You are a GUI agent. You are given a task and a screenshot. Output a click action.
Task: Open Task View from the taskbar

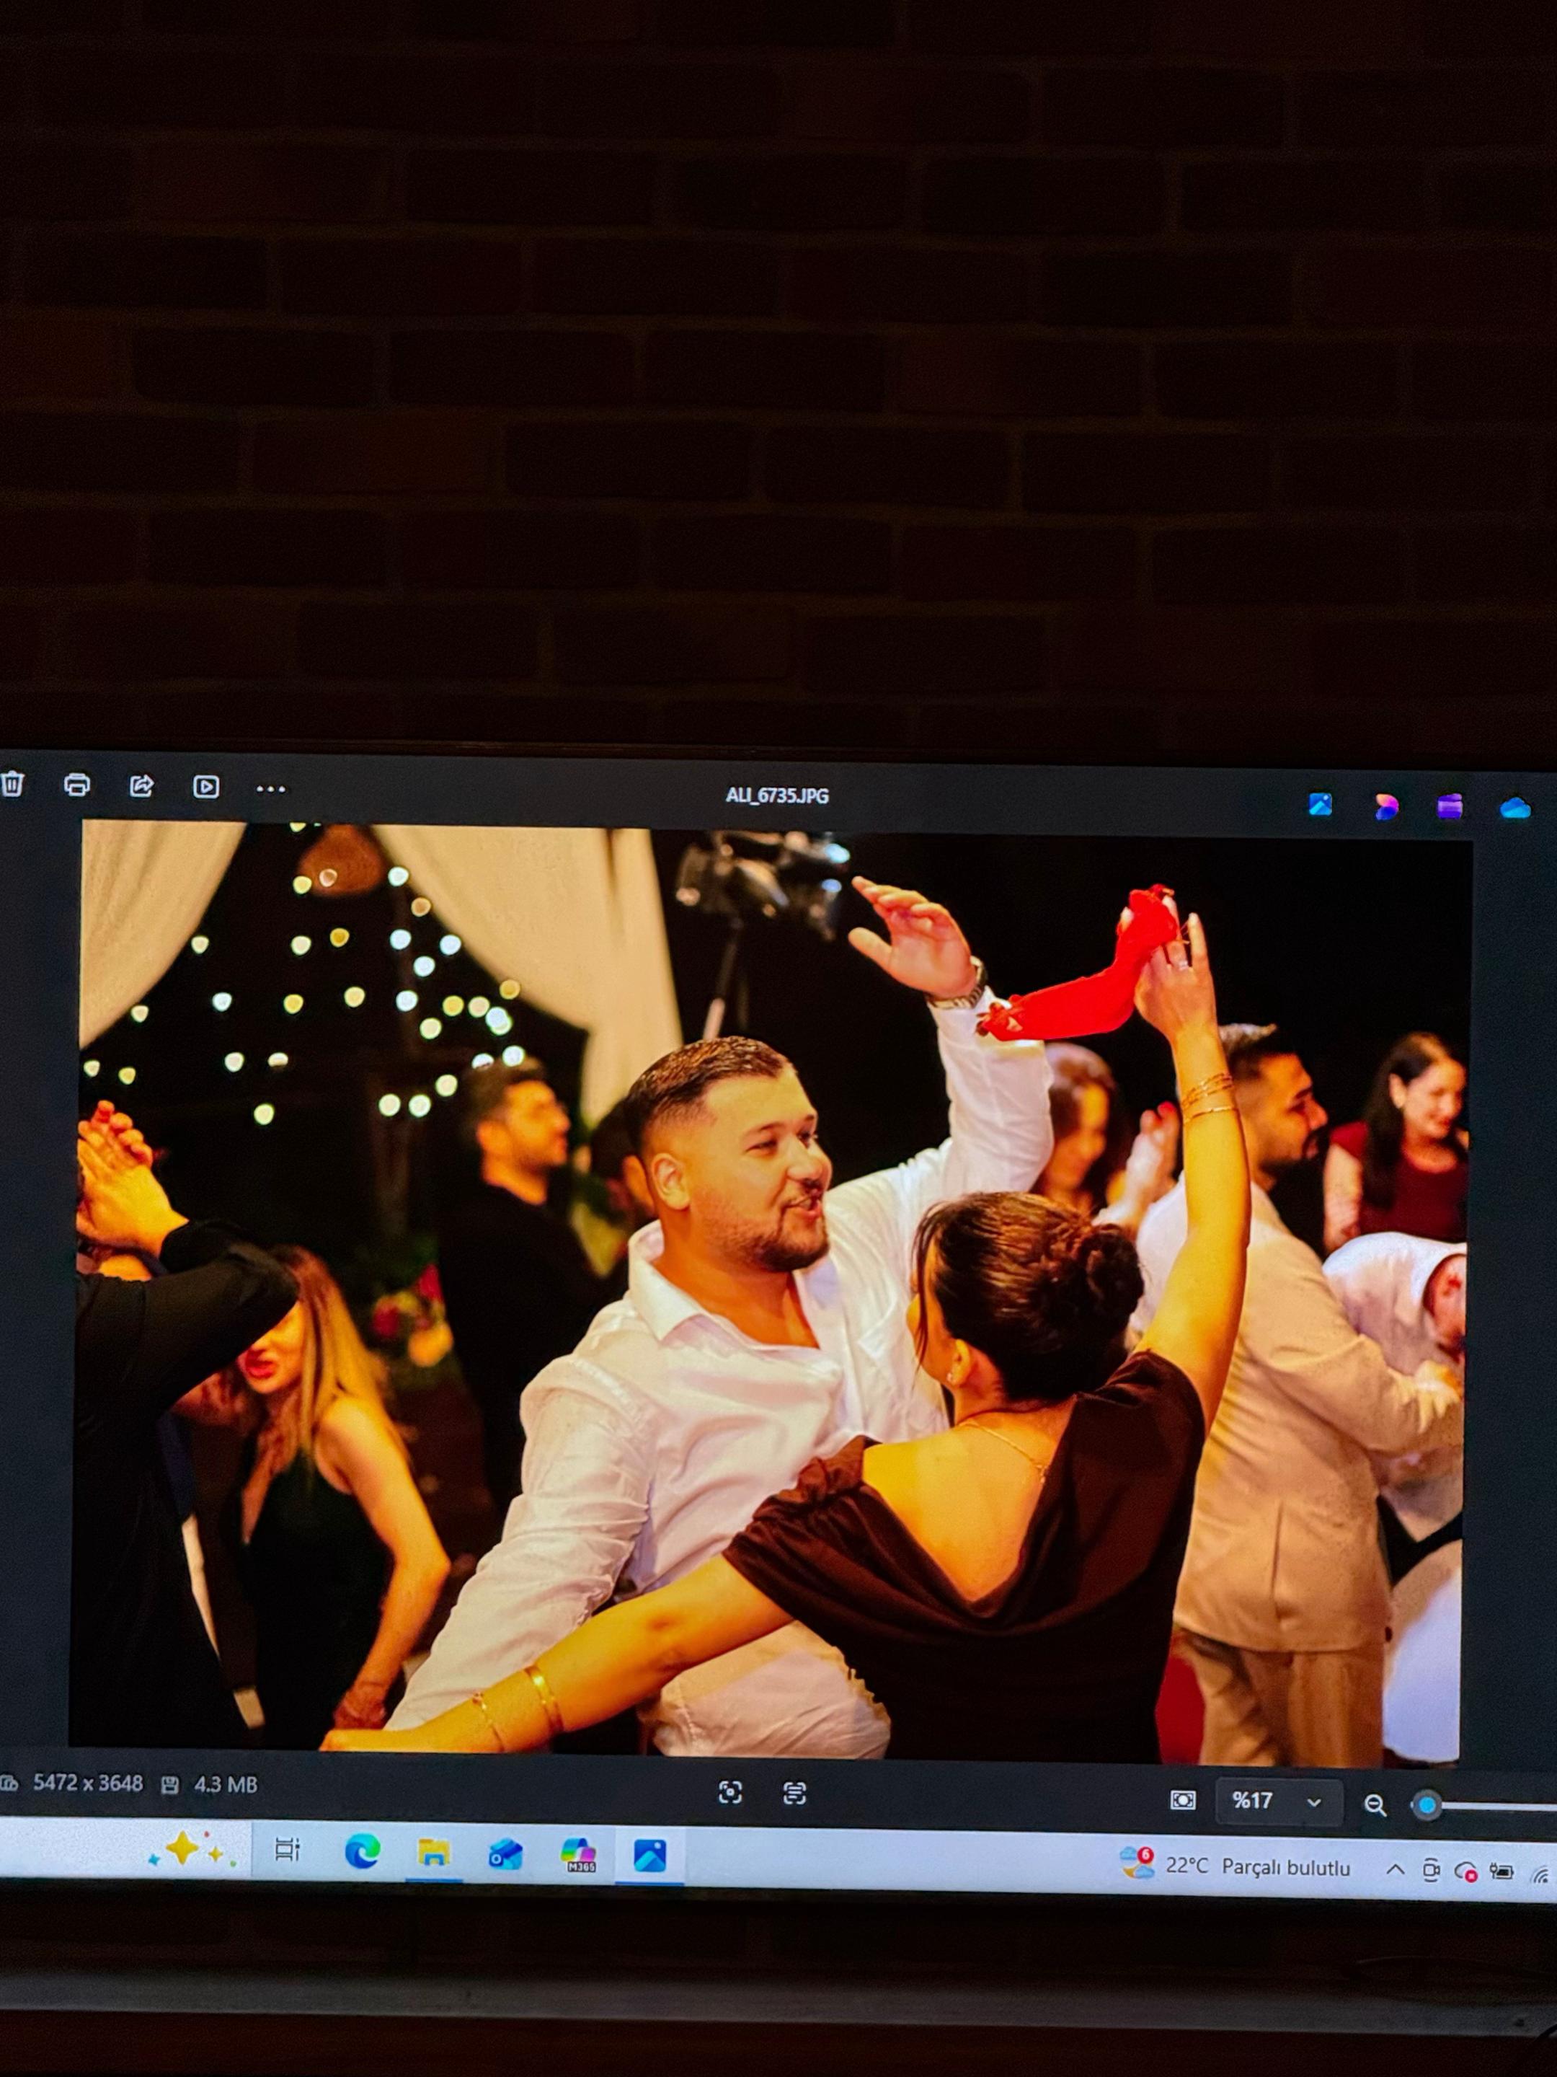[x=287, y=1849]
